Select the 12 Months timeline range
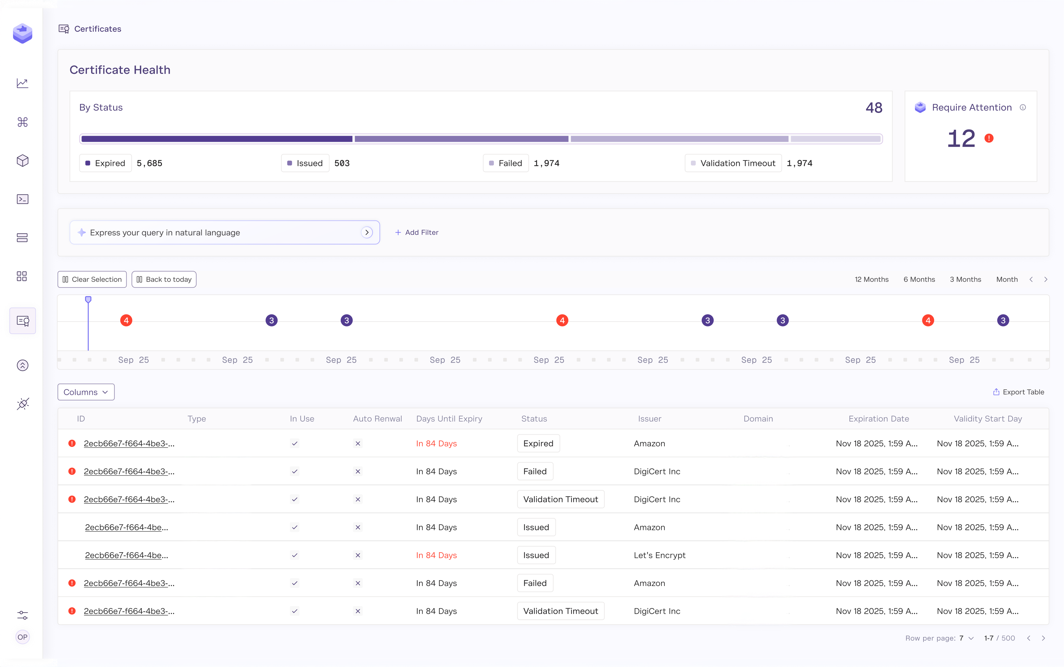 coord(871,279)
